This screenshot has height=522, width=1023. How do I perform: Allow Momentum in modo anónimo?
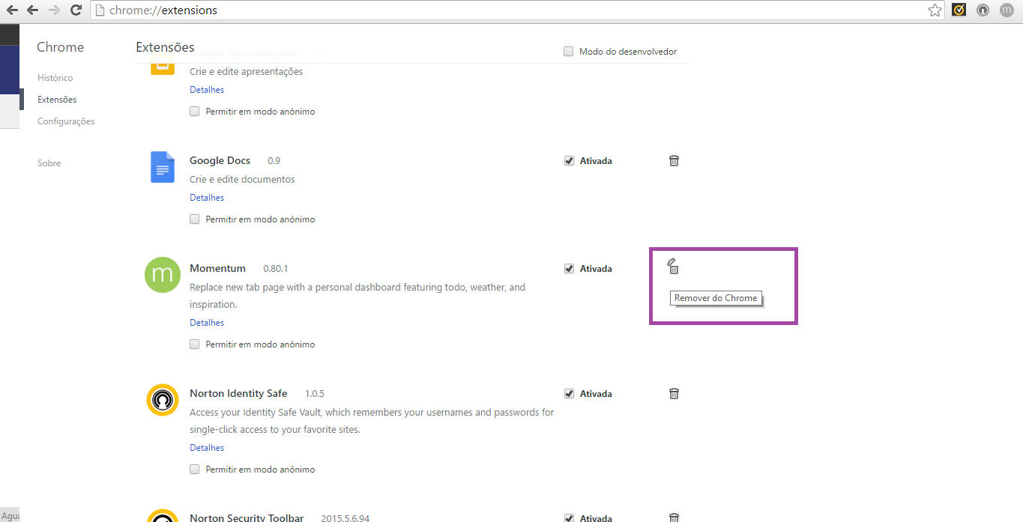[195, 345]
